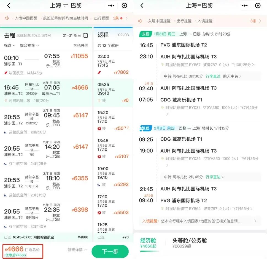Tap 01-31 周三 outbound date
This screenshot has width=267, height=259.
click(72, 35)
